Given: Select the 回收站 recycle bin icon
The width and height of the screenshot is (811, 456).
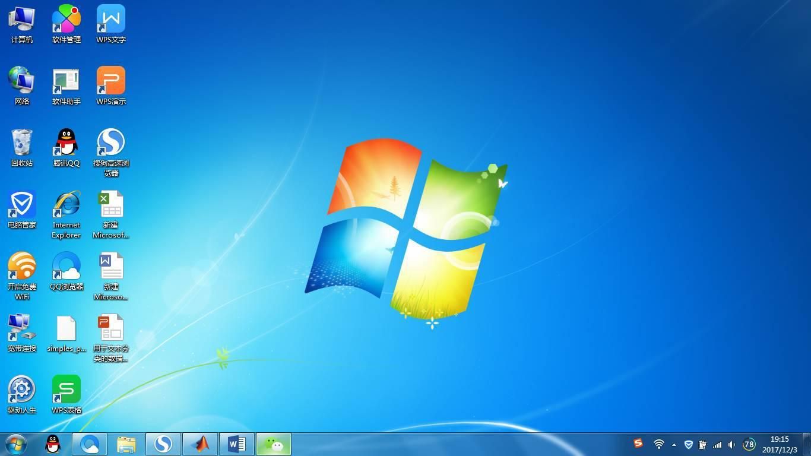Looking at the screenshot, I should [x=22, y=148].
